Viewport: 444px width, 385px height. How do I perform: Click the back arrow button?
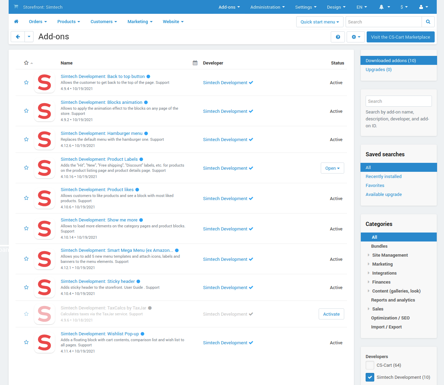click(x=18, y=37)
